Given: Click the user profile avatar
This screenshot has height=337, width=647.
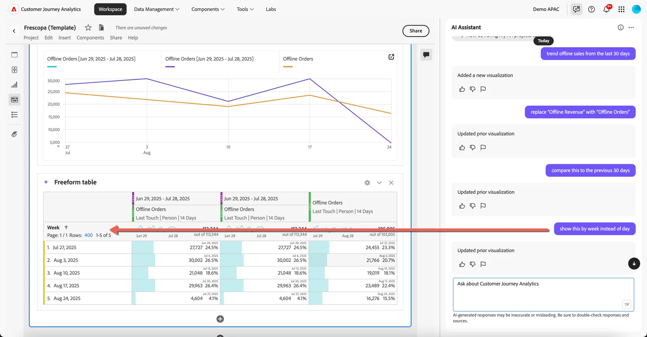Looking at the screenshot, I should coord(637,9).
